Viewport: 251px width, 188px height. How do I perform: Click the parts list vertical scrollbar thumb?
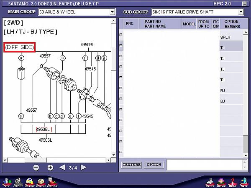[x=246, y=144]
